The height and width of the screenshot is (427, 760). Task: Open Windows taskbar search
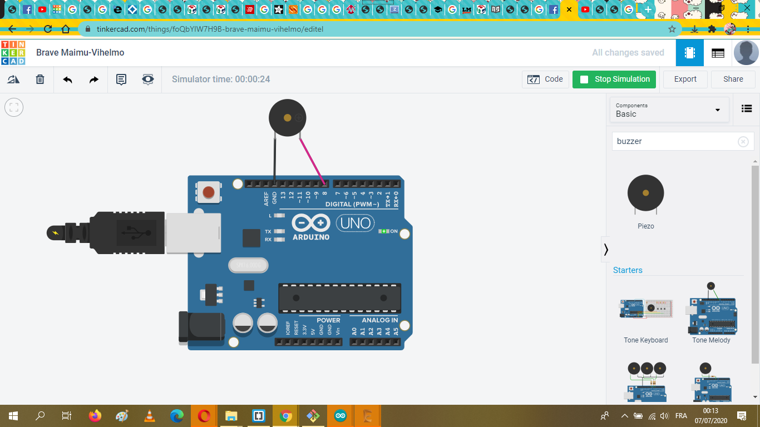click(x=40, y=416)
